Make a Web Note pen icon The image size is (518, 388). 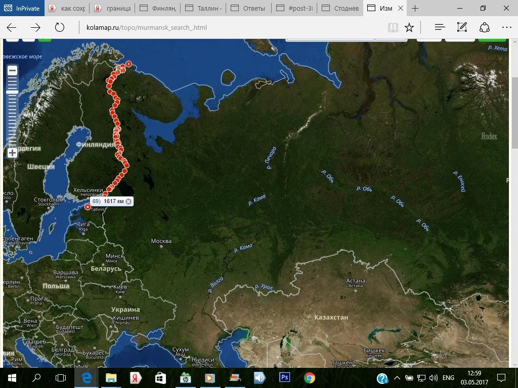pyautogui.click(x=462, y=27)
